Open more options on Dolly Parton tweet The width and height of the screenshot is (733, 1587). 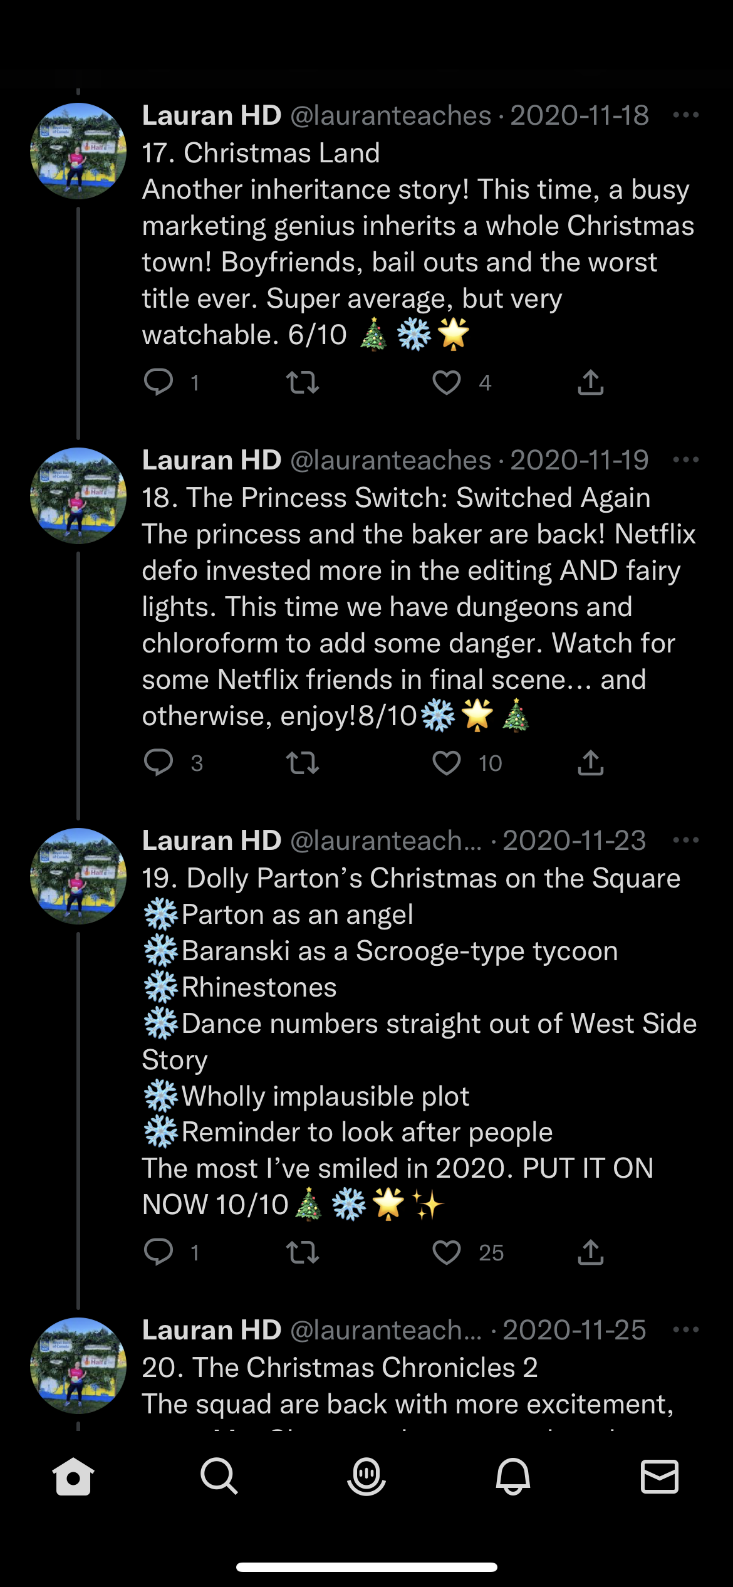pyautogui.click(x=685, y=841)
